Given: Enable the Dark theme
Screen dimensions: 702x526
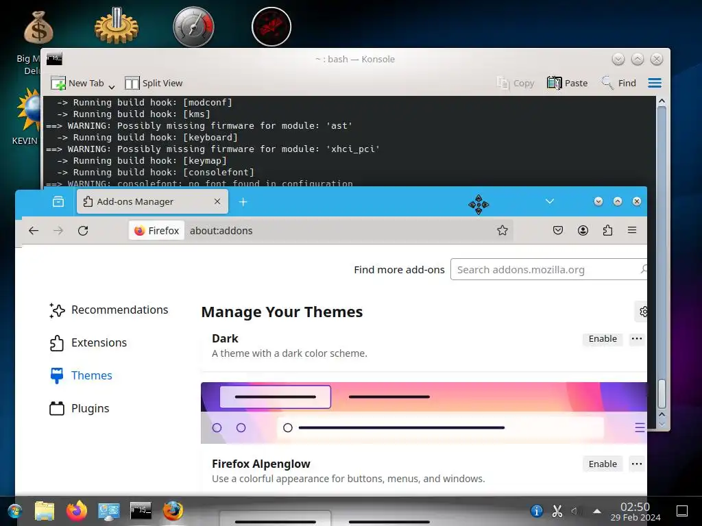Looking at the screenshot, I should [x=603, y=339].
